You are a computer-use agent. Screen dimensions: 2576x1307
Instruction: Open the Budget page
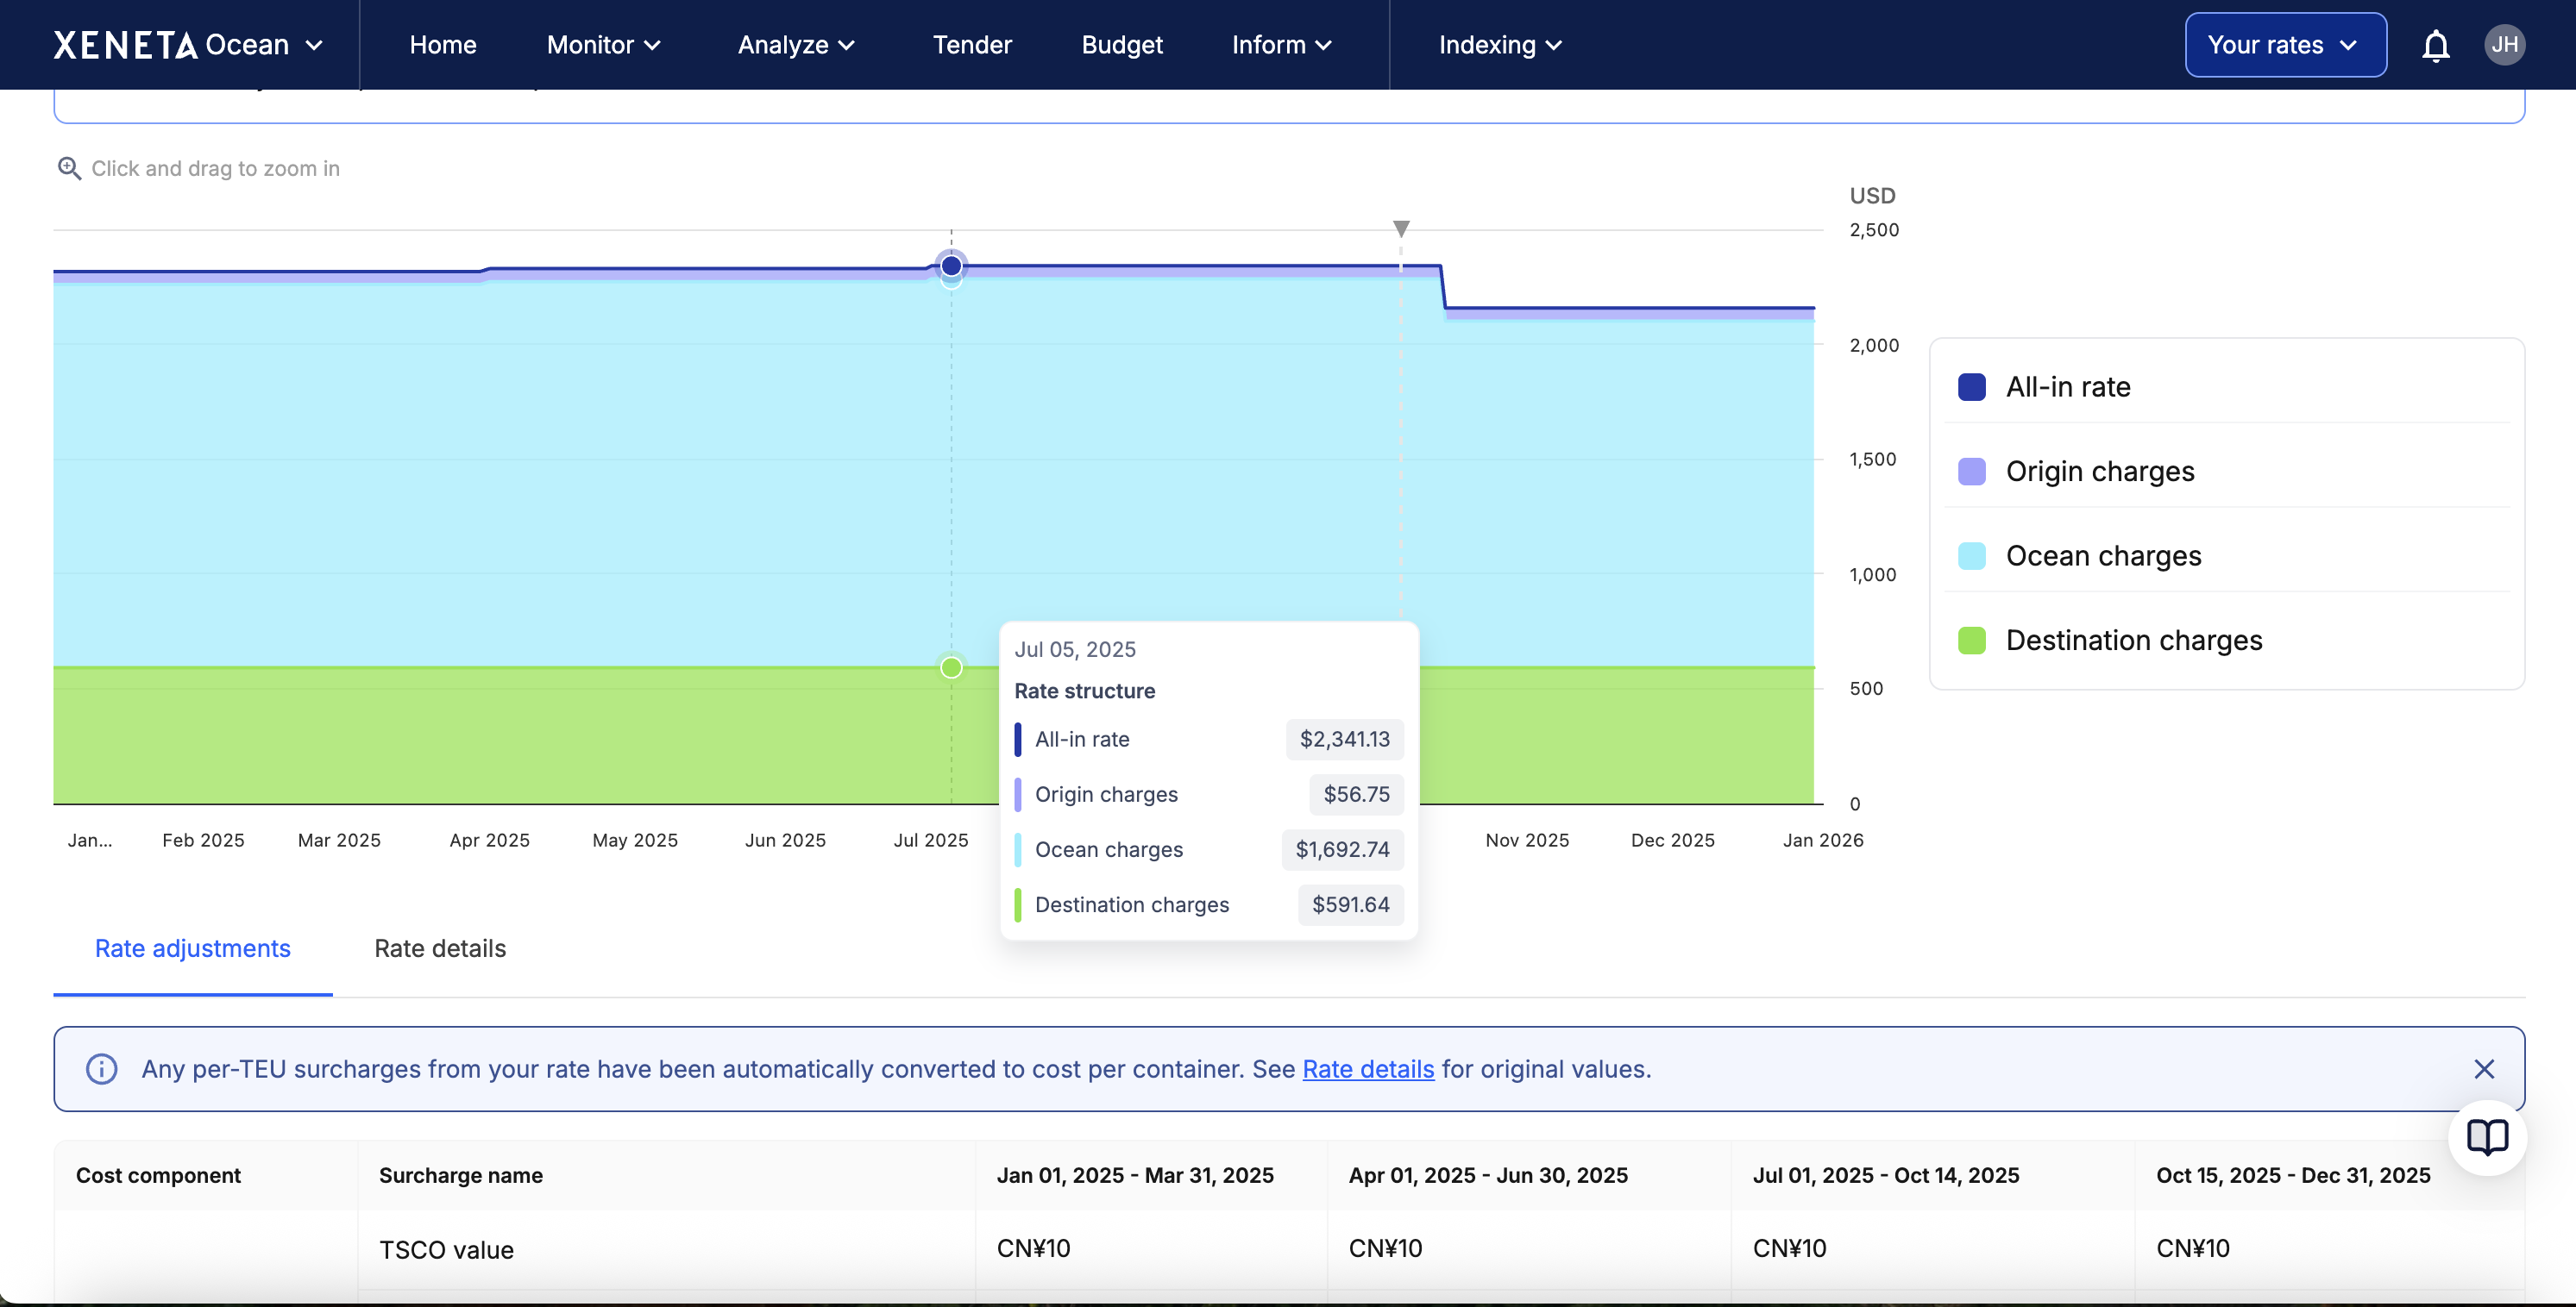point(1122,45)
